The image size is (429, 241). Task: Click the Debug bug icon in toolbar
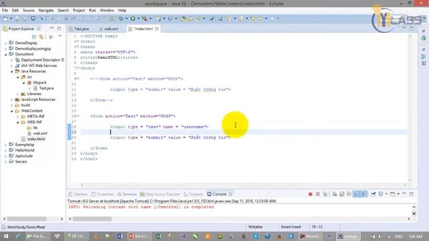click(x=121, y=19)
